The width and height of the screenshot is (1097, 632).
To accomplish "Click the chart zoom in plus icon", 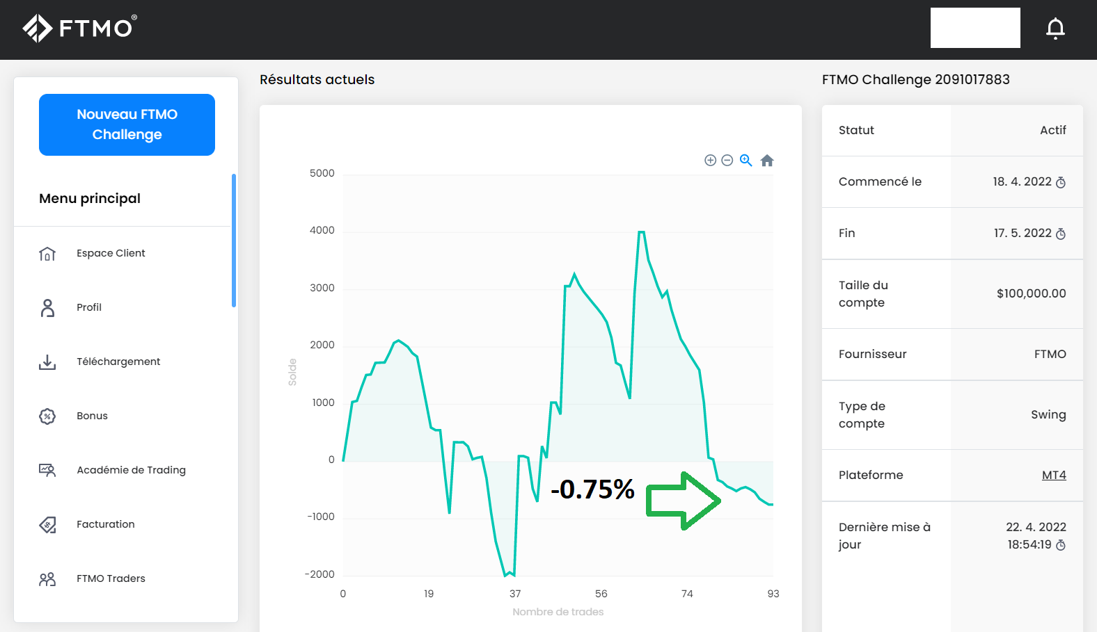I will click(x=710, y=161).
